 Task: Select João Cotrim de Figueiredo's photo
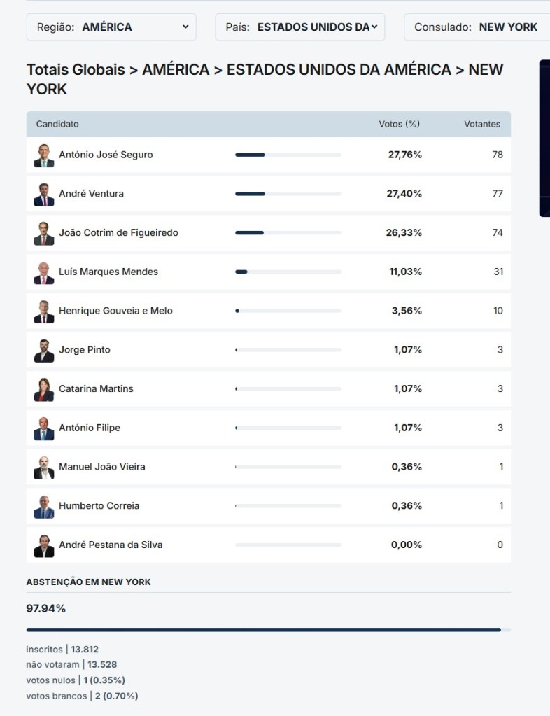tap(43, 233)
